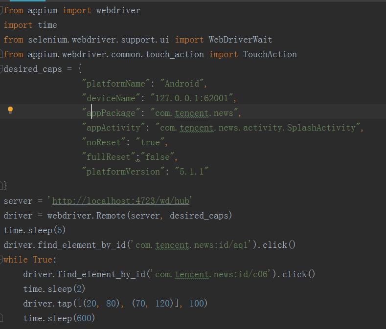Click the "127.0.0.1:62001" device name value
386x329 pixels.
(194, 98)
